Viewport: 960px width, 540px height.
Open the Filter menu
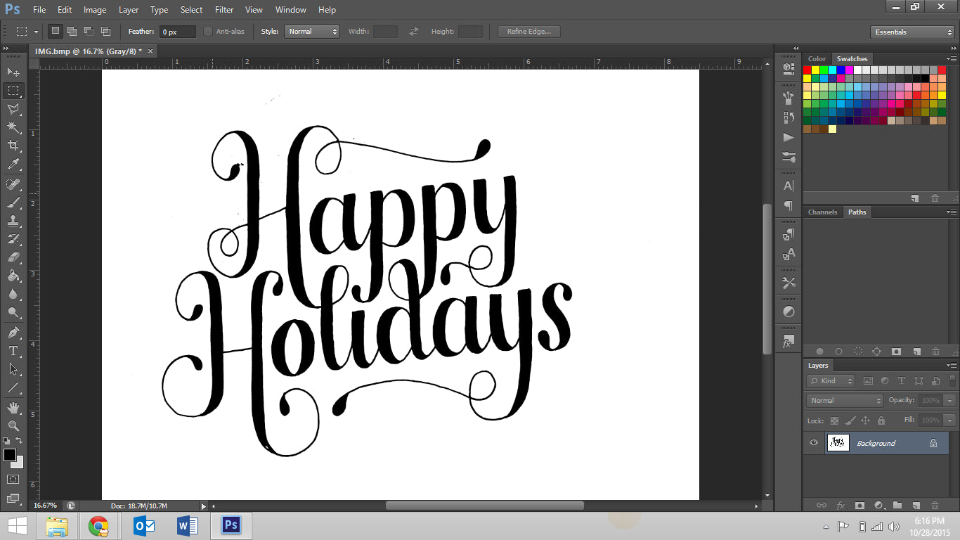point(224,10)
